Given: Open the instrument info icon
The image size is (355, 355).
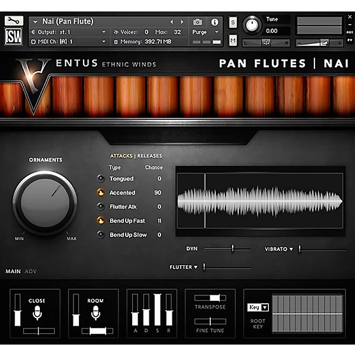Looking at the screenshot, I should [214, 22].
